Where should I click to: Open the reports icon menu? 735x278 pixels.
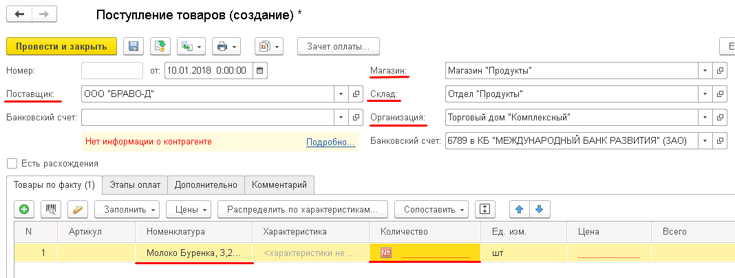click(268, 47)
